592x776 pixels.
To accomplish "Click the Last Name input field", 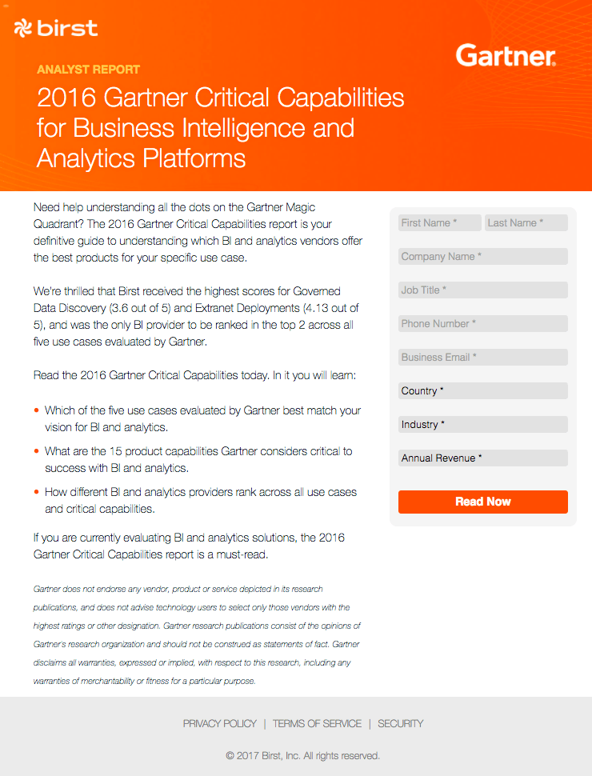I will [526, 222].
